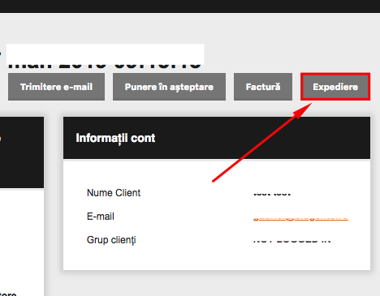The height and width of the screenshot is (296, 380).
Task: Put order on hold via Punere în așteptare
Action: (x=169, y=87)
